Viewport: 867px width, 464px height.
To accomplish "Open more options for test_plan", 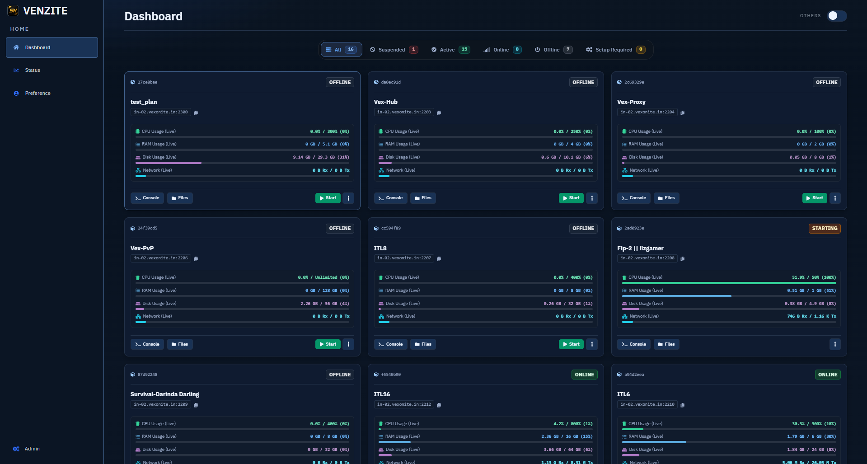I will tap(348, 198).
